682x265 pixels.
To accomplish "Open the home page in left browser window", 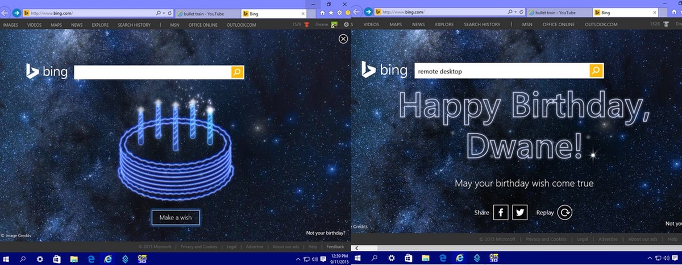I will [x=323, y=12].
